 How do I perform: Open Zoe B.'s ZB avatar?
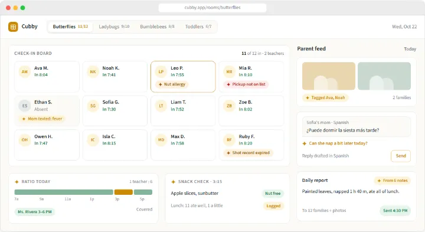[229, 106]
